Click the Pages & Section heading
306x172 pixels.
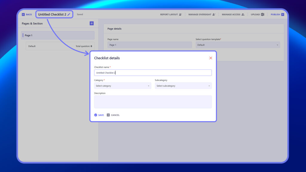[x=32, y=23]
